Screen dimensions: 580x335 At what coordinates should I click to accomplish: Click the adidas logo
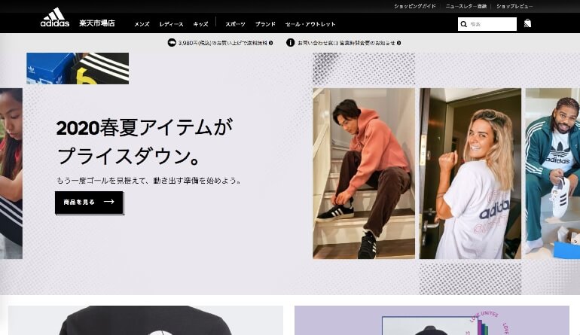(x=55, y=17)
